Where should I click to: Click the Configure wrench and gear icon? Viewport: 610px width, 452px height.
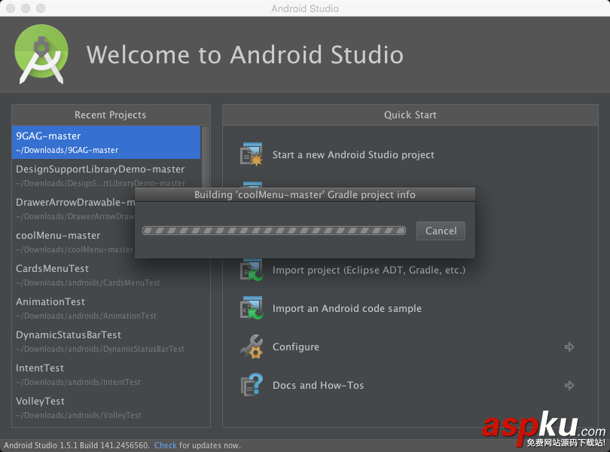[x=251, y=347]
